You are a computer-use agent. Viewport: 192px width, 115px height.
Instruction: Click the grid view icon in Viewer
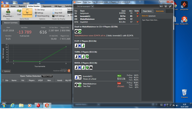(x=166, y=7)
